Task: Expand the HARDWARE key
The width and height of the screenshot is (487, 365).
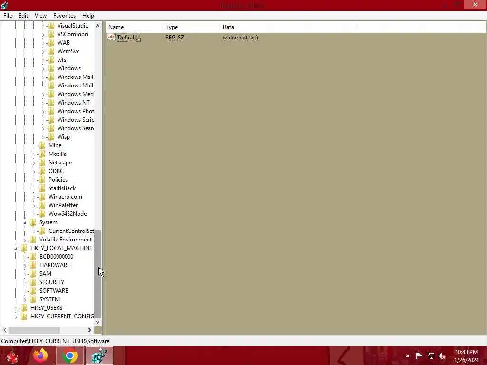Action: [25, 265]
